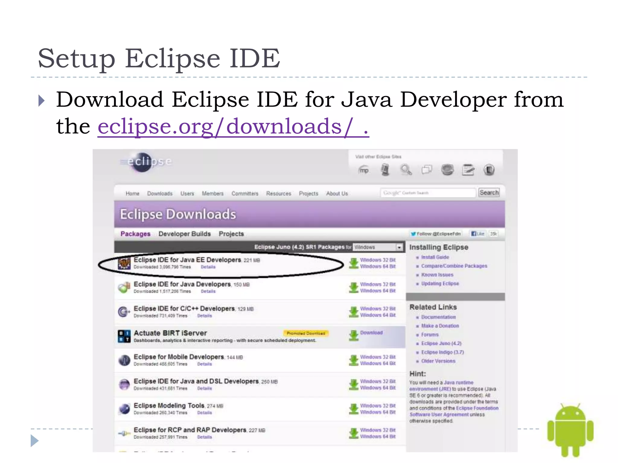This screenshot has width=618, height=463.
Task: Click Mobile Developers green download arrow
Action: 354,360
